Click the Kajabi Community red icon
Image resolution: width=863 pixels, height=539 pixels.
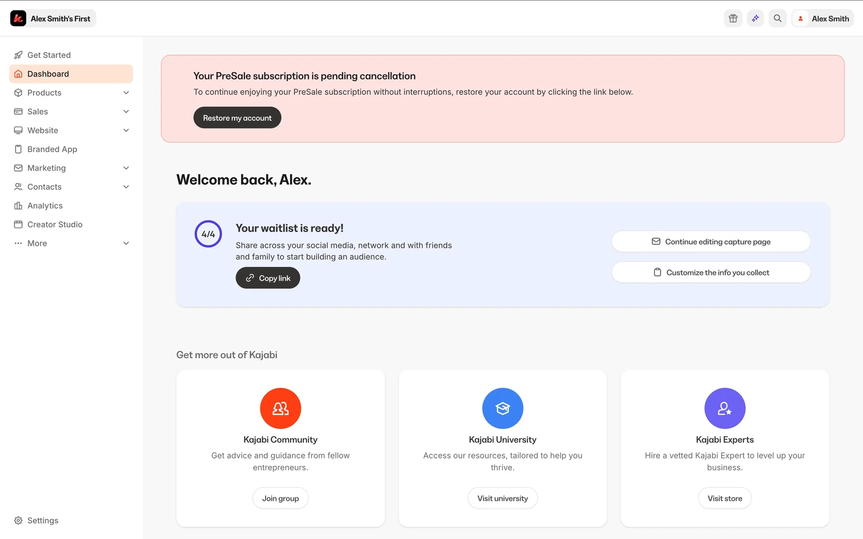click(280, 408)
